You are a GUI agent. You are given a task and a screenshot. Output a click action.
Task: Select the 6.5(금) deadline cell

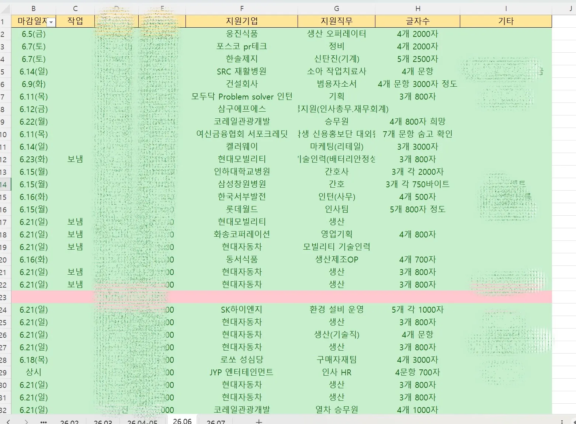click(x=34, y=34)
